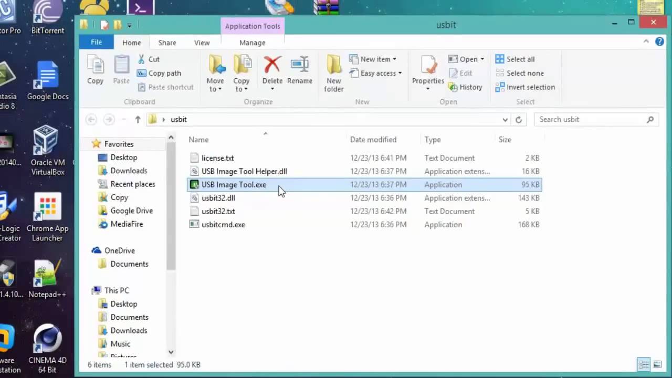Open Google Drive in Favorites
Viewport: 672px width, 378px height.
tap(131, 211)
